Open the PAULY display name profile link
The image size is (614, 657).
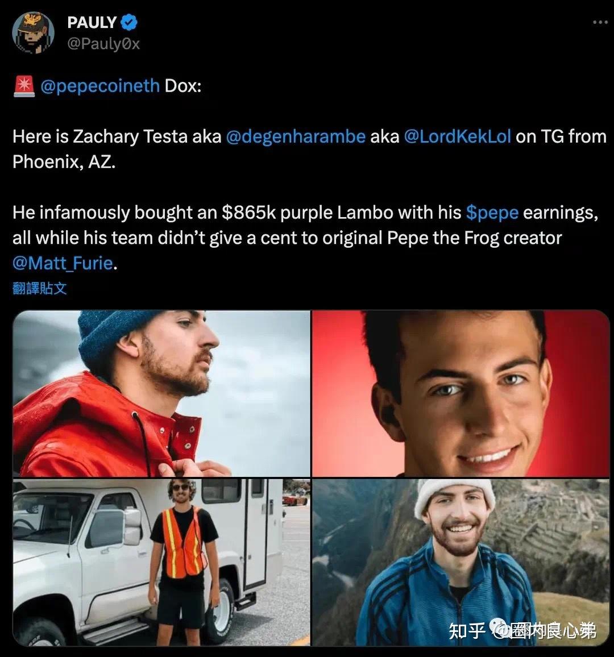[92, 23]
